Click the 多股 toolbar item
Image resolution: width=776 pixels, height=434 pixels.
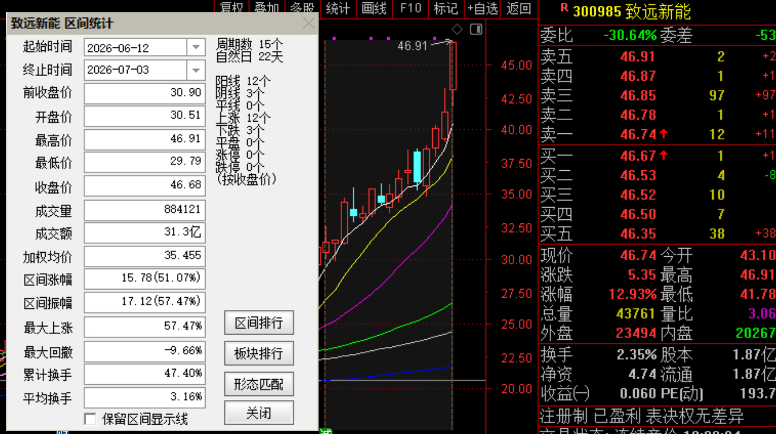click(303, 8)
